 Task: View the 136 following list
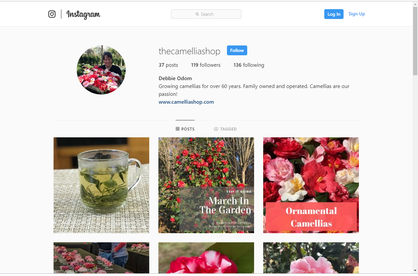pos(249,65)
